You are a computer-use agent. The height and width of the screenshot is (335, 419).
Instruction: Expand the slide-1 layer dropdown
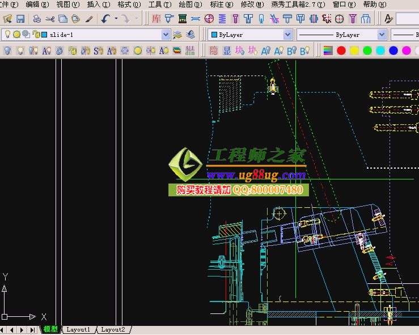click(x=166, y=35)
